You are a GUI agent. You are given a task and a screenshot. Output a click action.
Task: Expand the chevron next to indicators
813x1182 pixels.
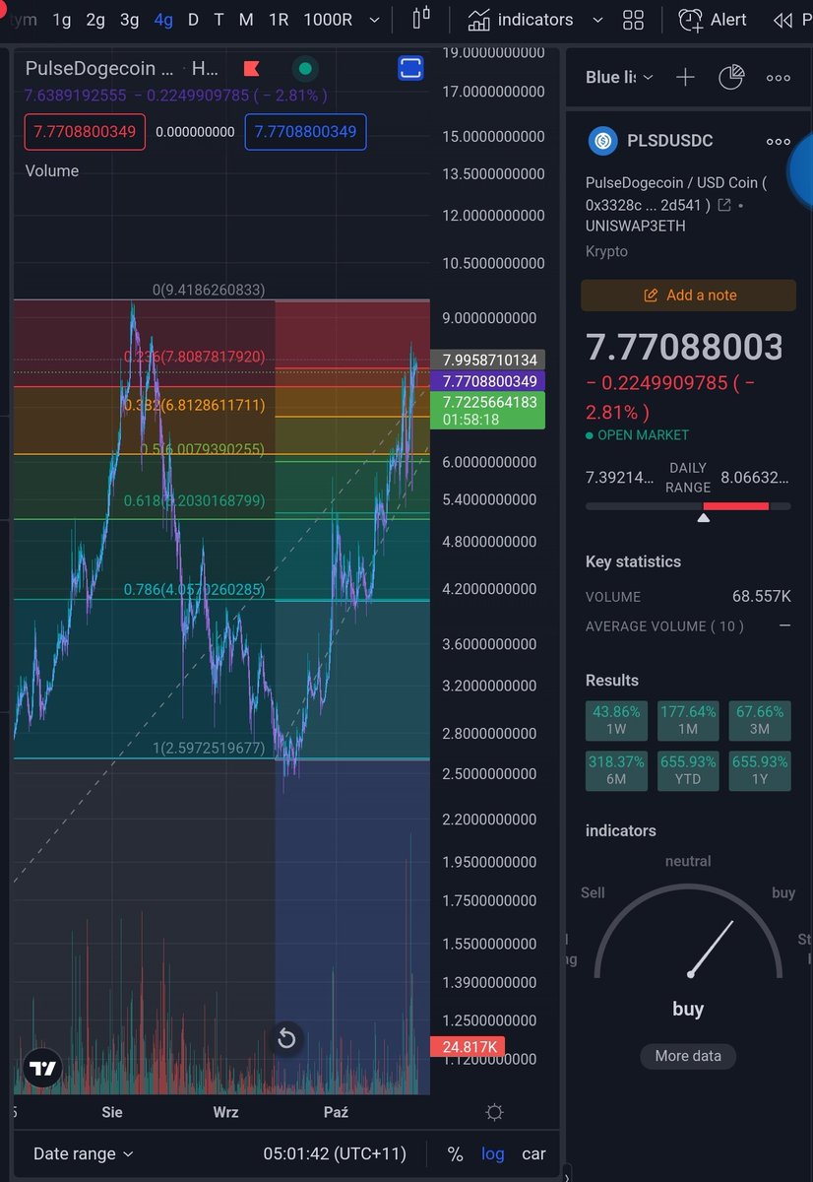click(597, 20)
